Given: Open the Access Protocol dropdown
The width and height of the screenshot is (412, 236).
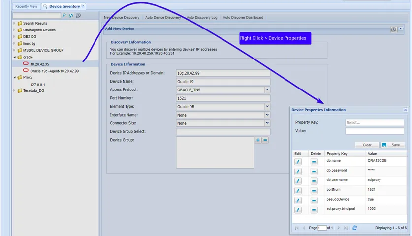Looking at the screenshot, I should 267,90.
